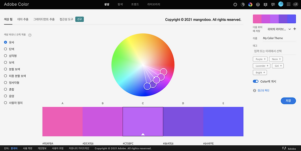The image size is (301, 151).
Task: Switch to the 접근성 도구 tab
Action: coord(66,19)
